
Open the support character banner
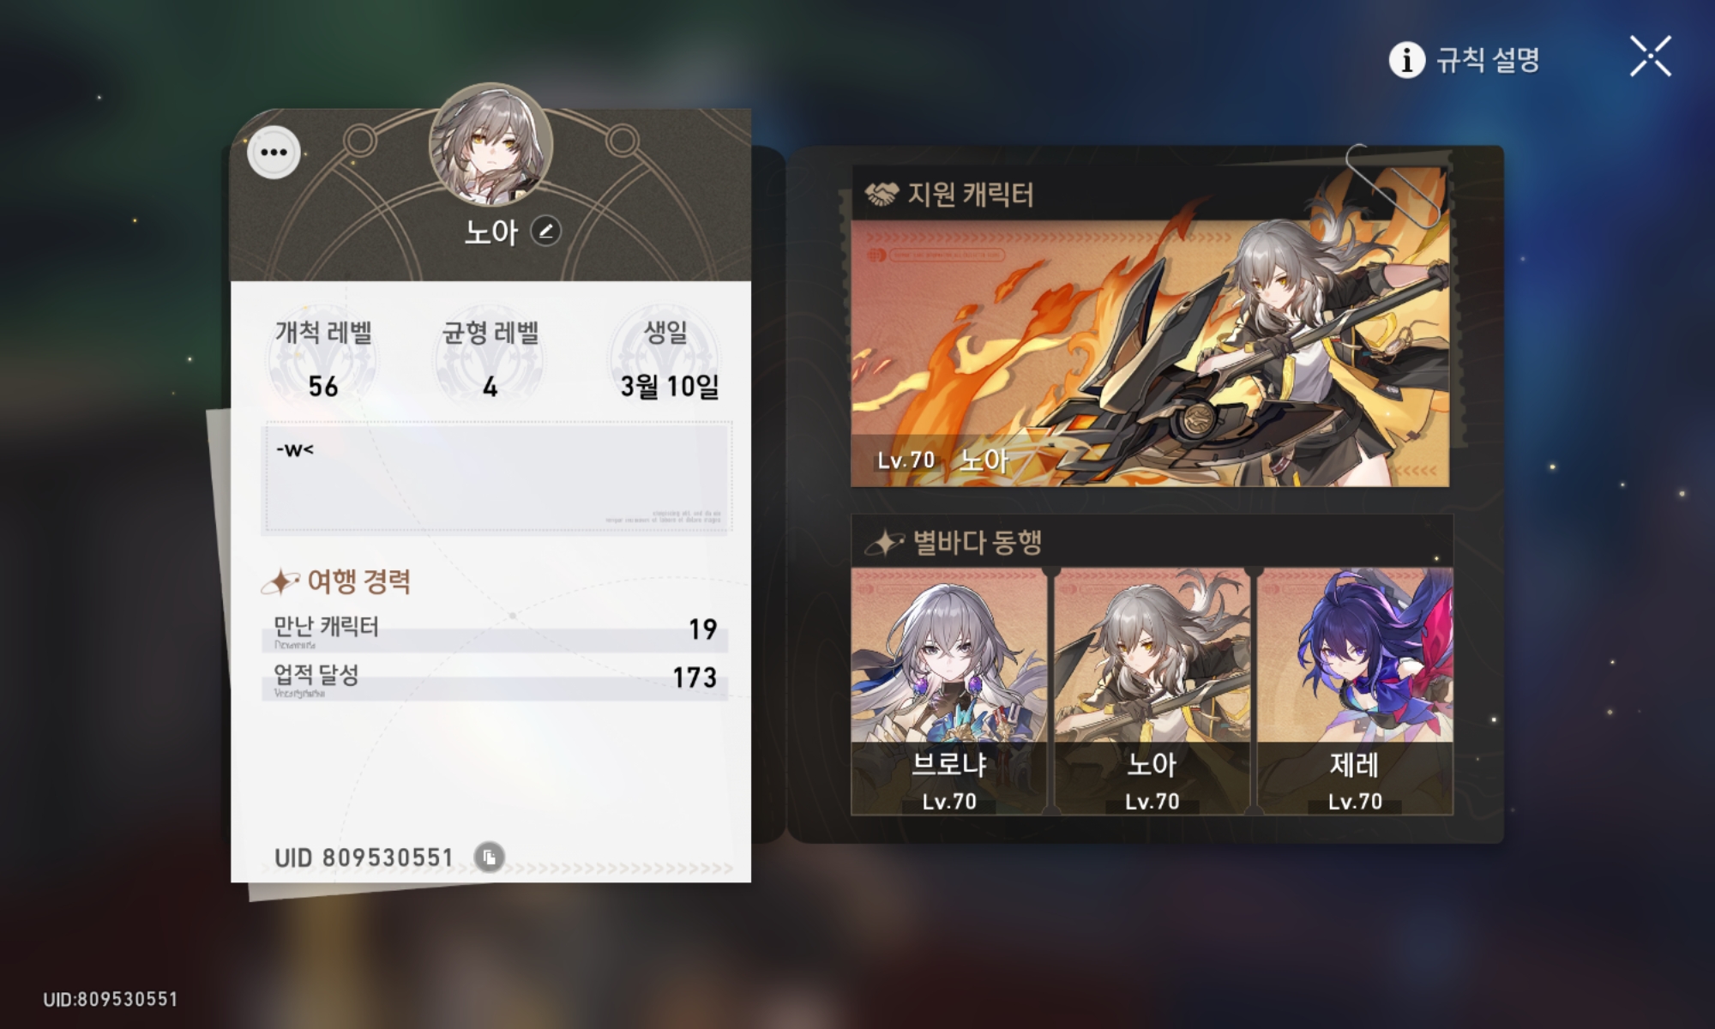point(1150,353)
